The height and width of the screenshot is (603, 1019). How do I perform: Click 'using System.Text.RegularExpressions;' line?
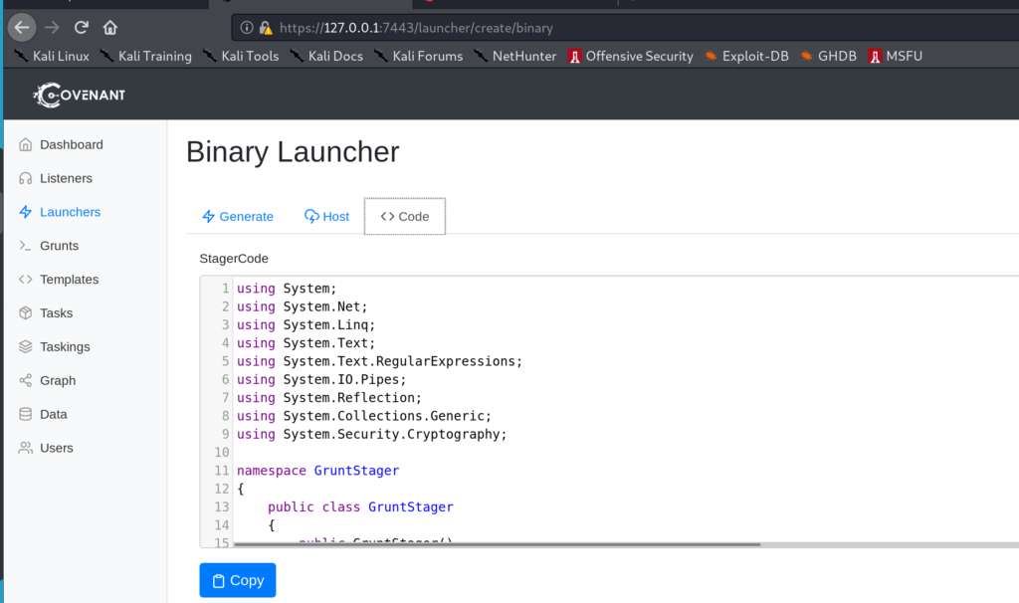click(x=379, y=361)
